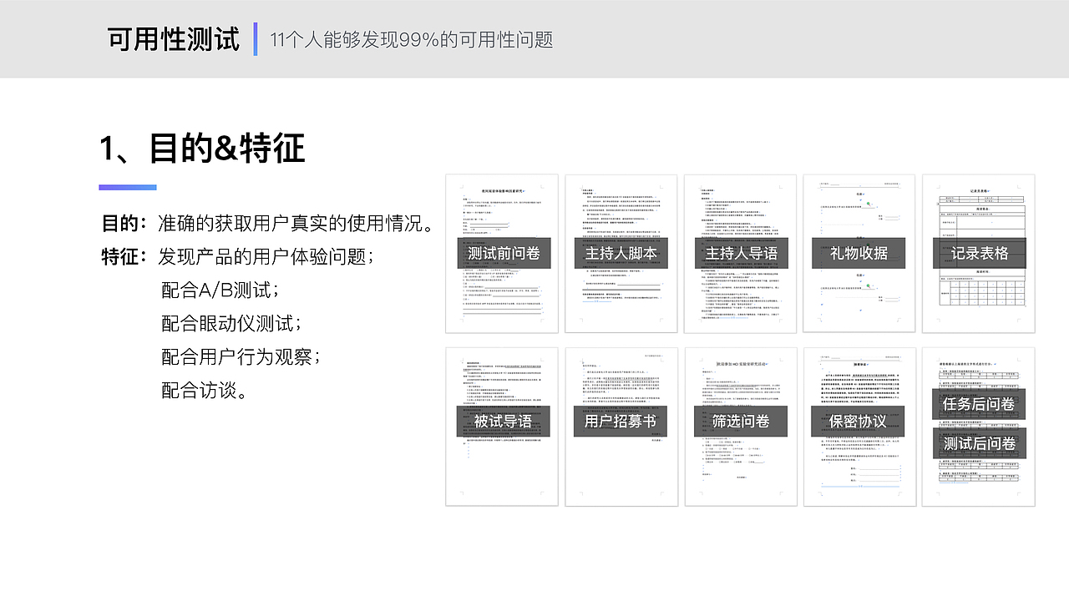The image size is (1069, 601).
Task: Select the 任务后问卷 label
Action: pyautogui.click(x=979, y=404)
